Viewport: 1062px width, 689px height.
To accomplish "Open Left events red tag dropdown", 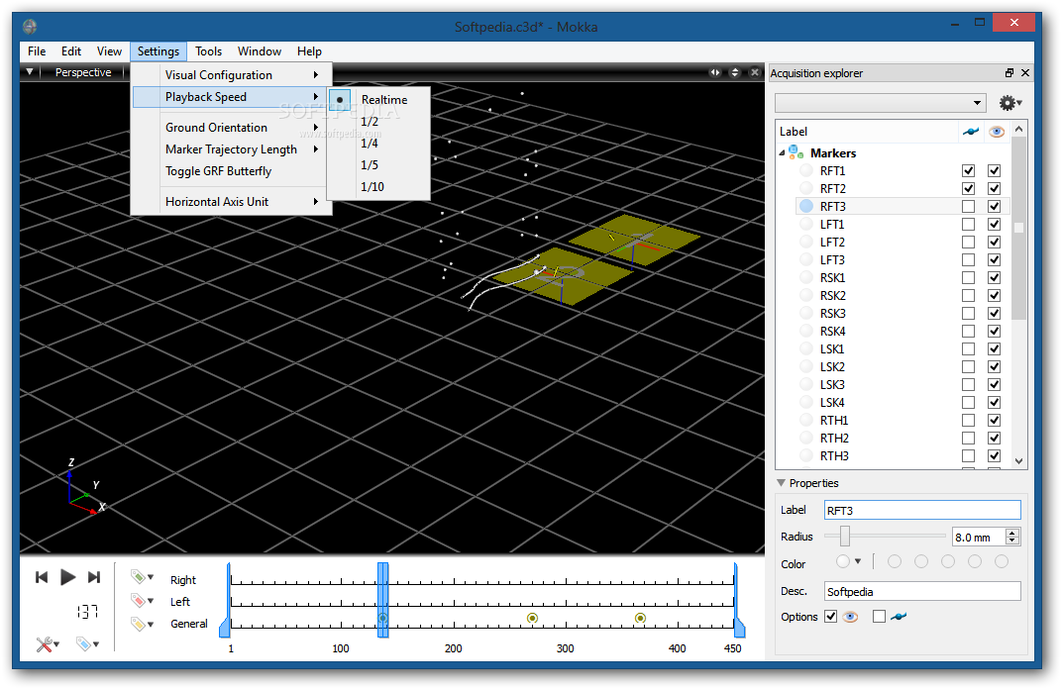I will click(143, 600).
